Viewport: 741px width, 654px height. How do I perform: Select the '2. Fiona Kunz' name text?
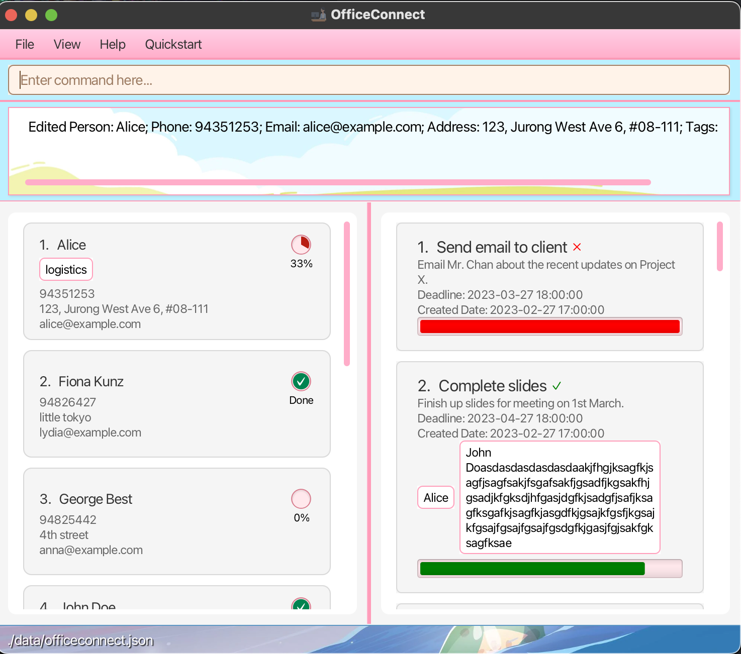click(x=81, y=382)
